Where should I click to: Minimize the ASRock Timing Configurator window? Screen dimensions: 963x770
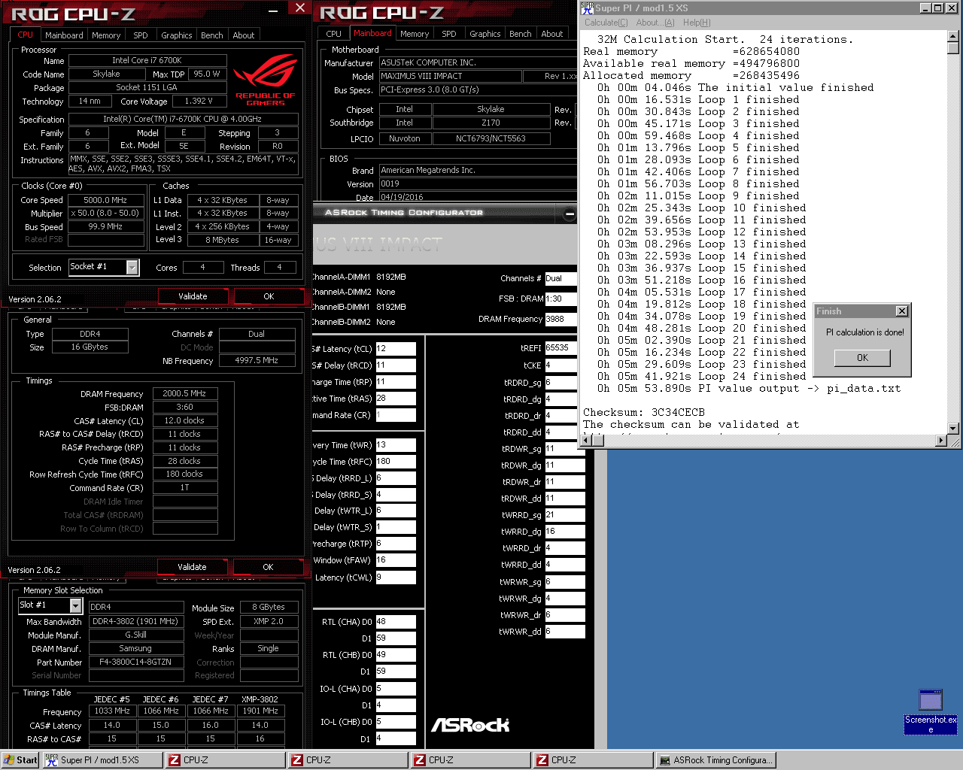[570, 214]
